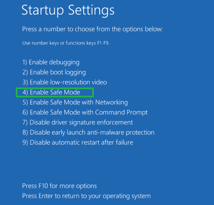Click Press Enter to return to operating system
This screenshot has width=214, height=205.
click(86, 196)
